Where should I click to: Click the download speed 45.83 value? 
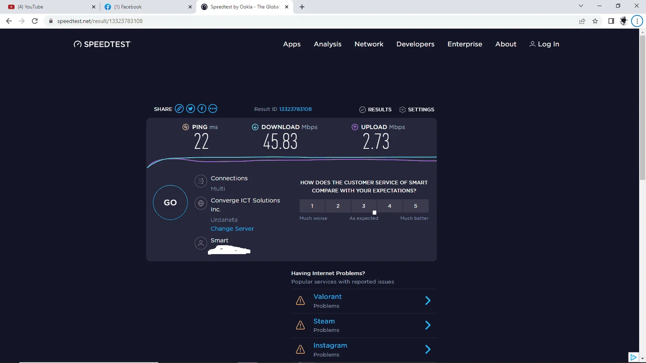280,142
